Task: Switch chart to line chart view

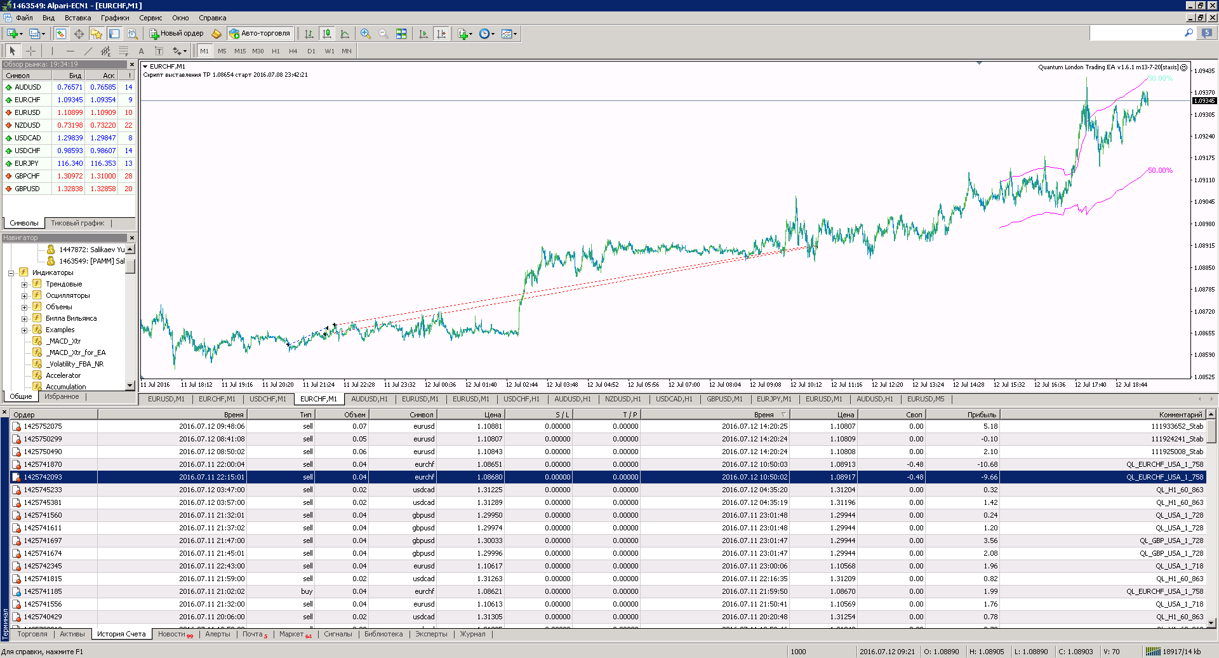Action: click(x=345, y=34)
